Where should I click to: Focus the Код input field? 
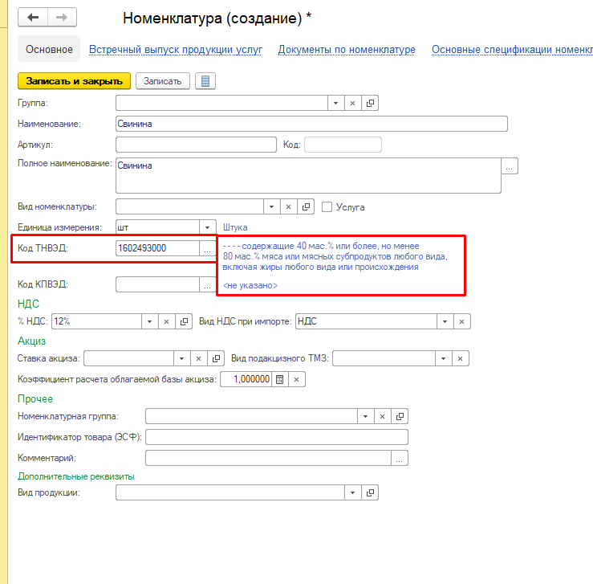(x=343, y=145)
